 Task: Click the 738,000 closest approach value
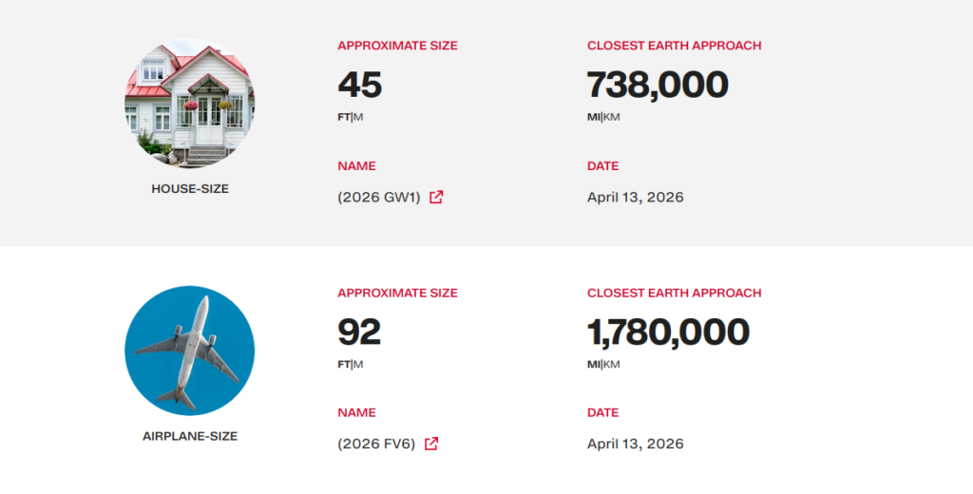coord(658,85)
